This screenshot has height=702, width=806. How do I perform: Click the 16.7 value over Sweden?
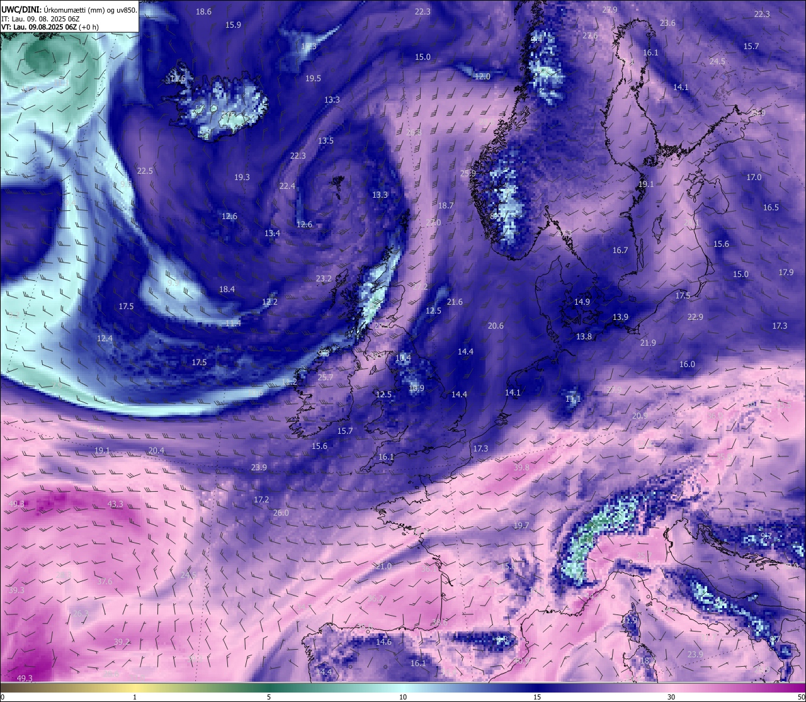(620, 250)
